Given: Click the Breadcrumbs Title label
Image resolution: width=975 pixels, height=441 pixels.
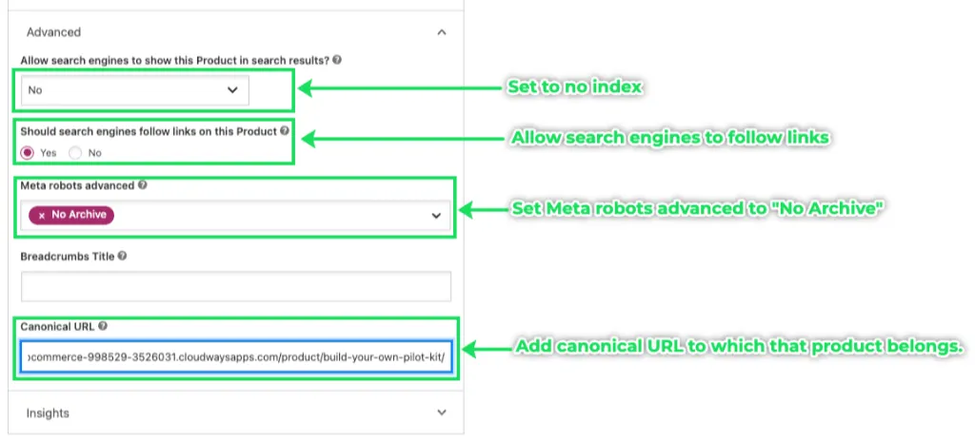Looking at the screenshot, I should pyautogui.click(x=68, y=256).
